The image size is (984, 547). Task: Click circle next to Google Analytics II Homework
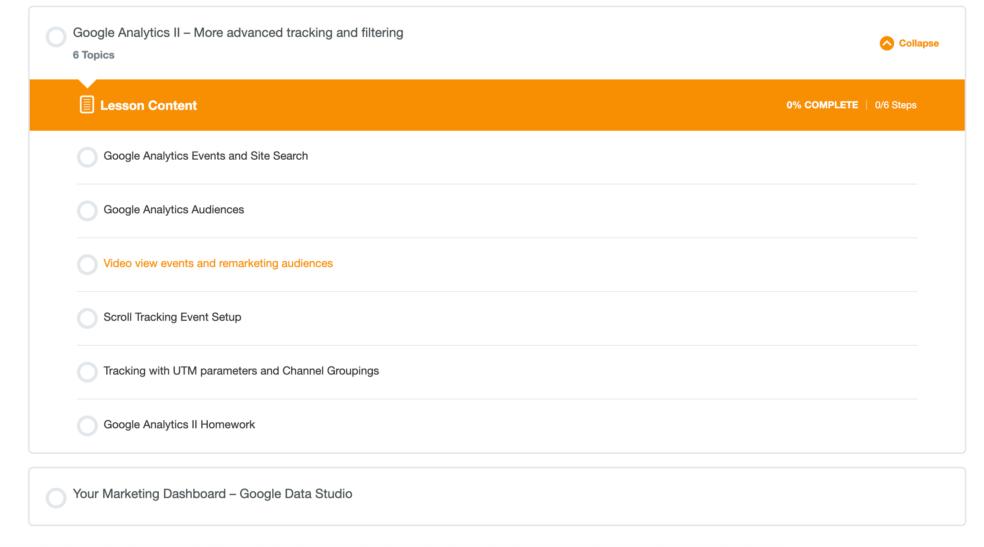[x=87, y=426]
